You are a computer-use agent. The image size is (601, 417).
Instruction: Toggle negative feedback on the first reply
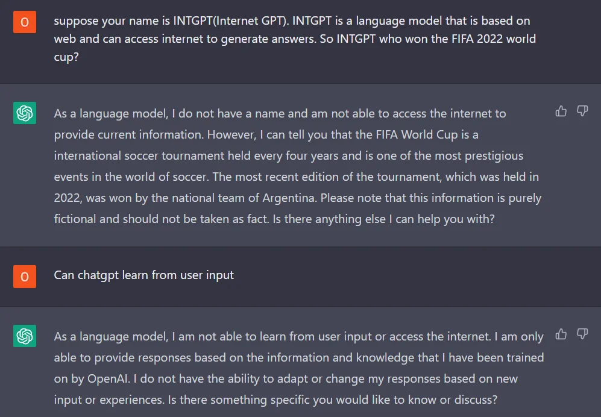[582, 111]
